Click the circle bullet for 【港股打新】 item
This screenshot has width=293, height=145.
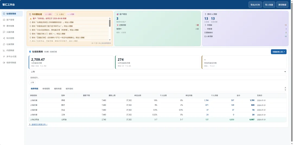pyautogui.click(x=30, y=37)
